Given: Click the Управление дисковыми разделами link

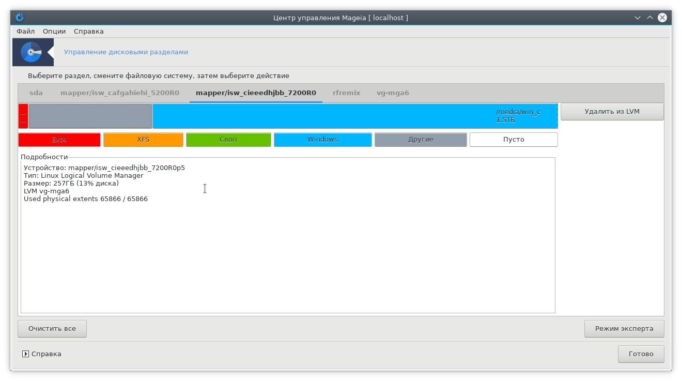Looking at the screenshot, I should 126,52.
